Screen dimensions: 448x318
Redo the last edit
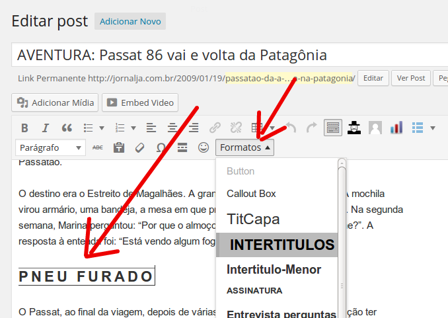[x=312, y=128]
